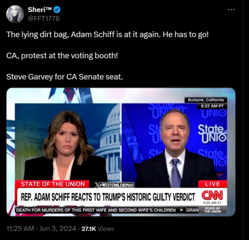The width and height of the screenshot is (249, 240).
Task: Click the Burbank, California location label
Action: click(x=206, y=100)
